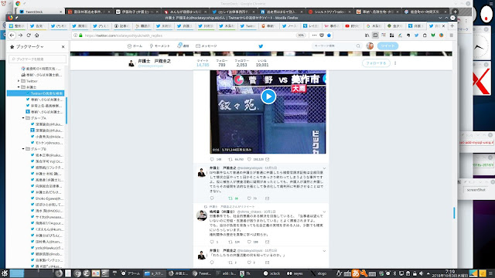Click フォロワー count 2,053
This screenshot has height=278, width=495.
242,63
